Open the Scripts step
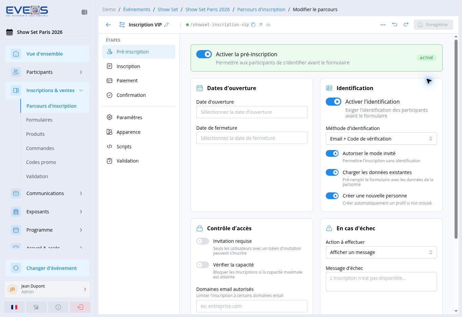The image size is (462, 317). (139, 147)
